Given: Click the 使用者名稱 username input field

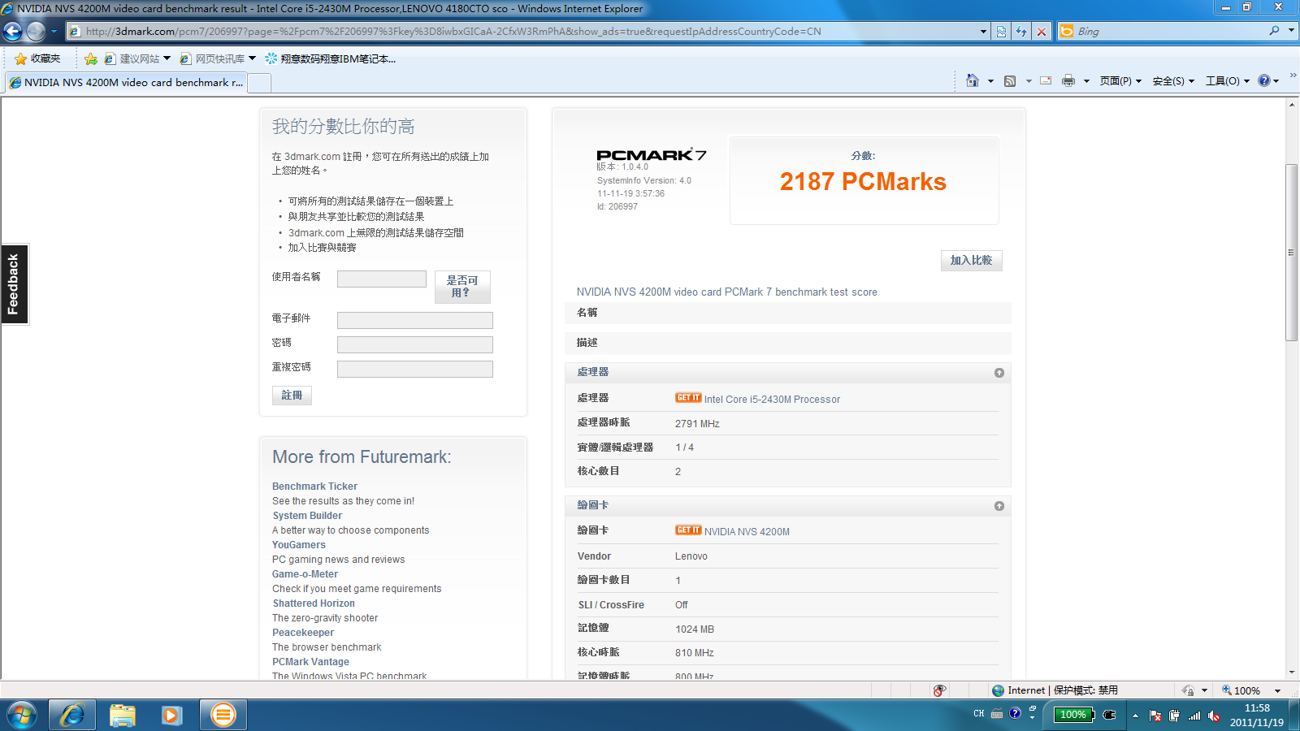Looking at the screenshot, I should tap(382, 279).
